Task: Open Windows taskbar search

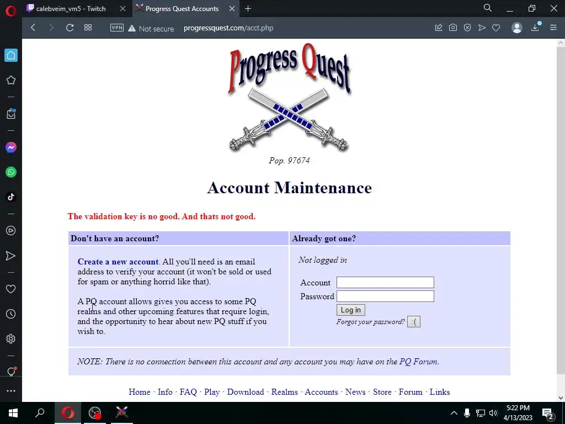Action: coord(40,413)
